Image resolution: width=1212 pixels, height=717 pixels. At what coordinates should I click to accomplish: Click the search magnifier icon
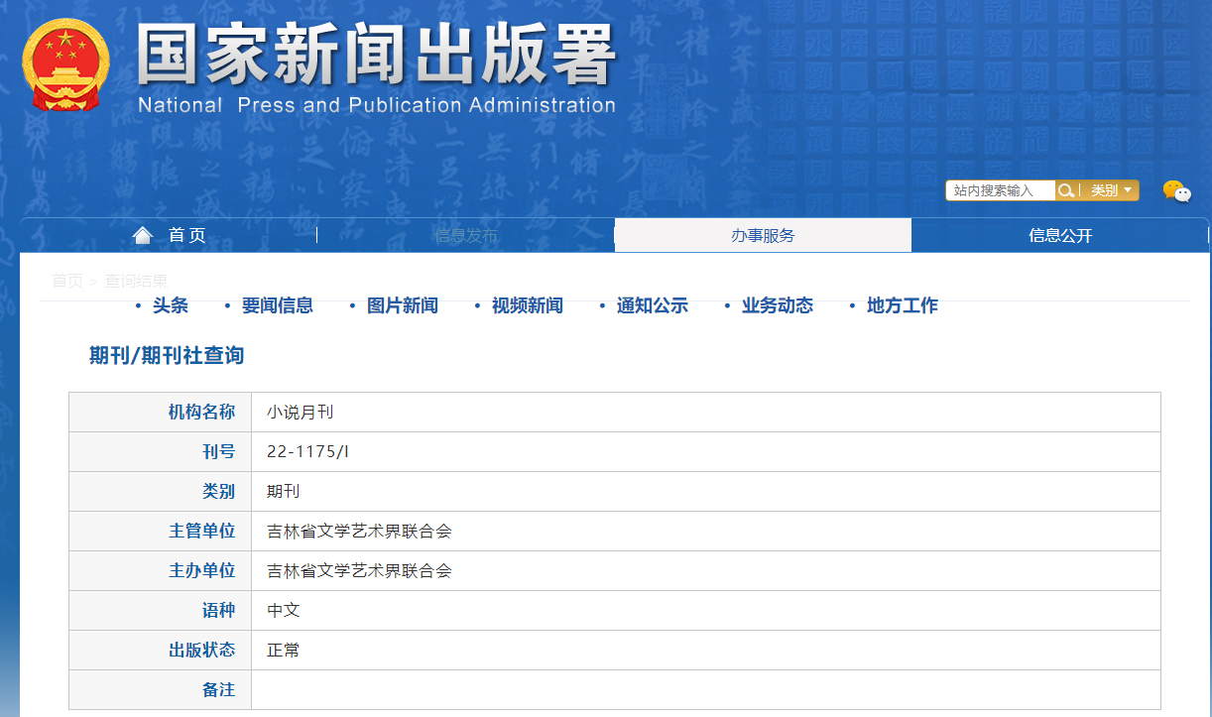[1066, 190]
